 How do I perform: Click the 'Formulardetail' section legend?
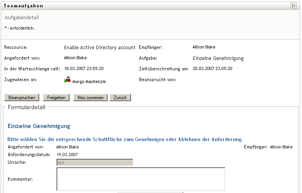[27, 107]
